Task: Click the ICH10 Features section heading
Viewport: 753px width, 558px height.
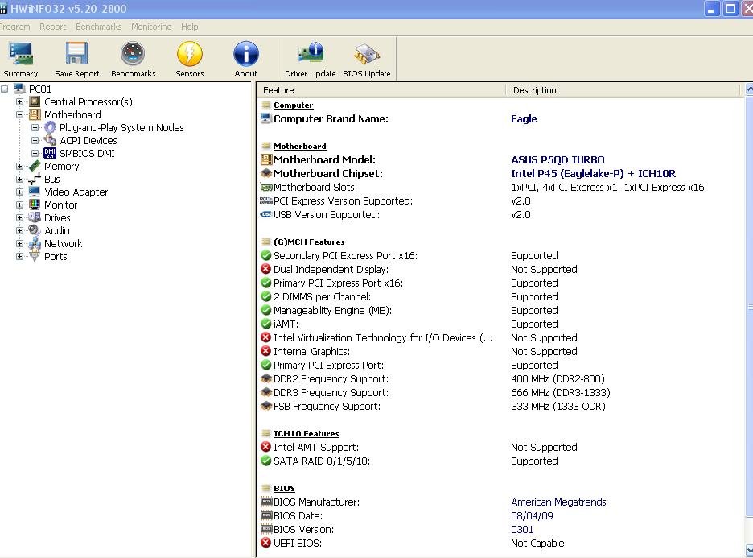Action: 307,433
